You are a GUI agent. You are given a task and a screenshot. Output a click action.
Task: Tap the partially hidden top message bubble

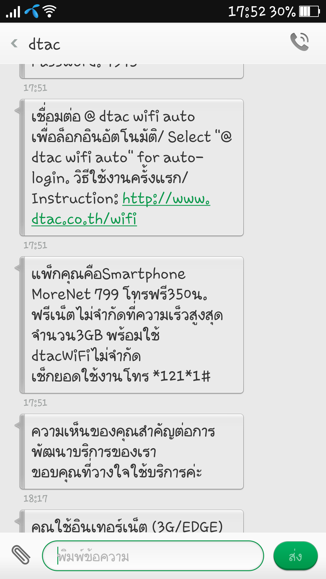pyautogui.click(x=132, y=71)
